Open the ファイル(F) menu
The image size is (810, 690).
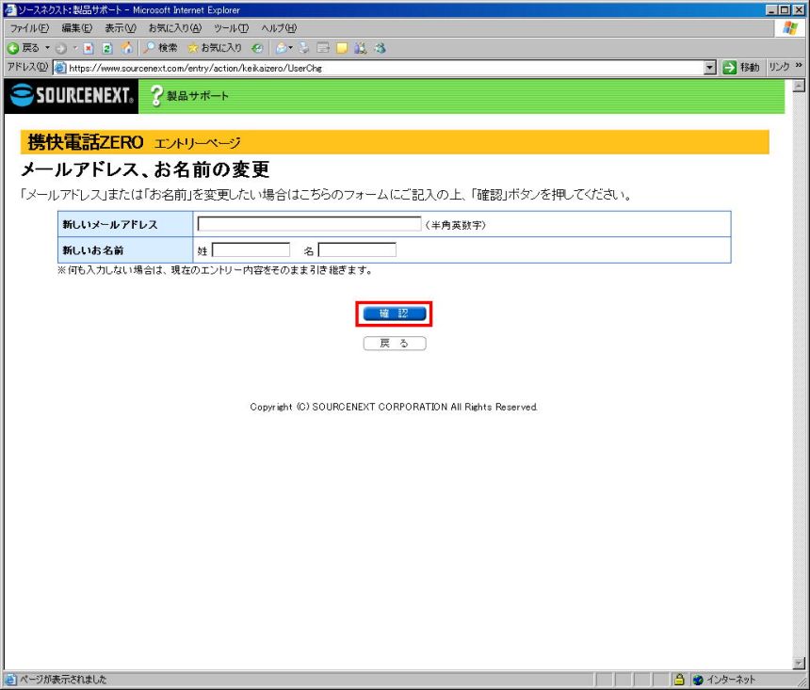[x=30, y=28]
